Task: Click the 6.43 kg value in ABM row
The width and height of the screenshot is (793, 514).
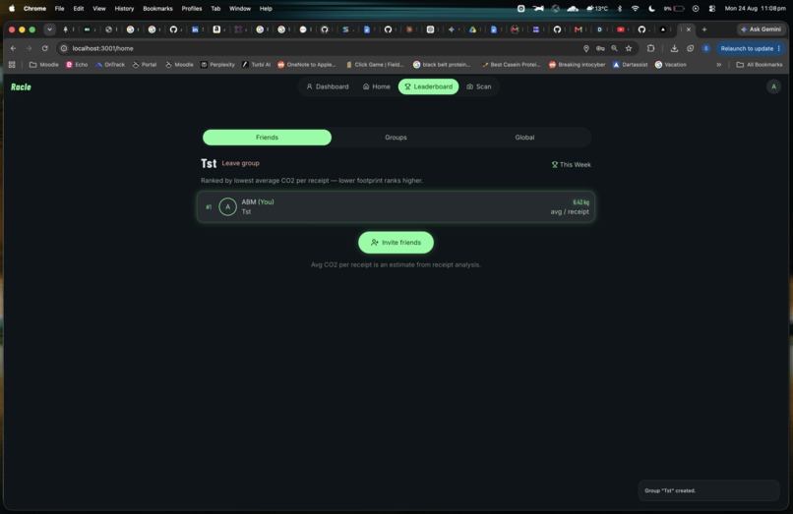Action: click(580, 202)
